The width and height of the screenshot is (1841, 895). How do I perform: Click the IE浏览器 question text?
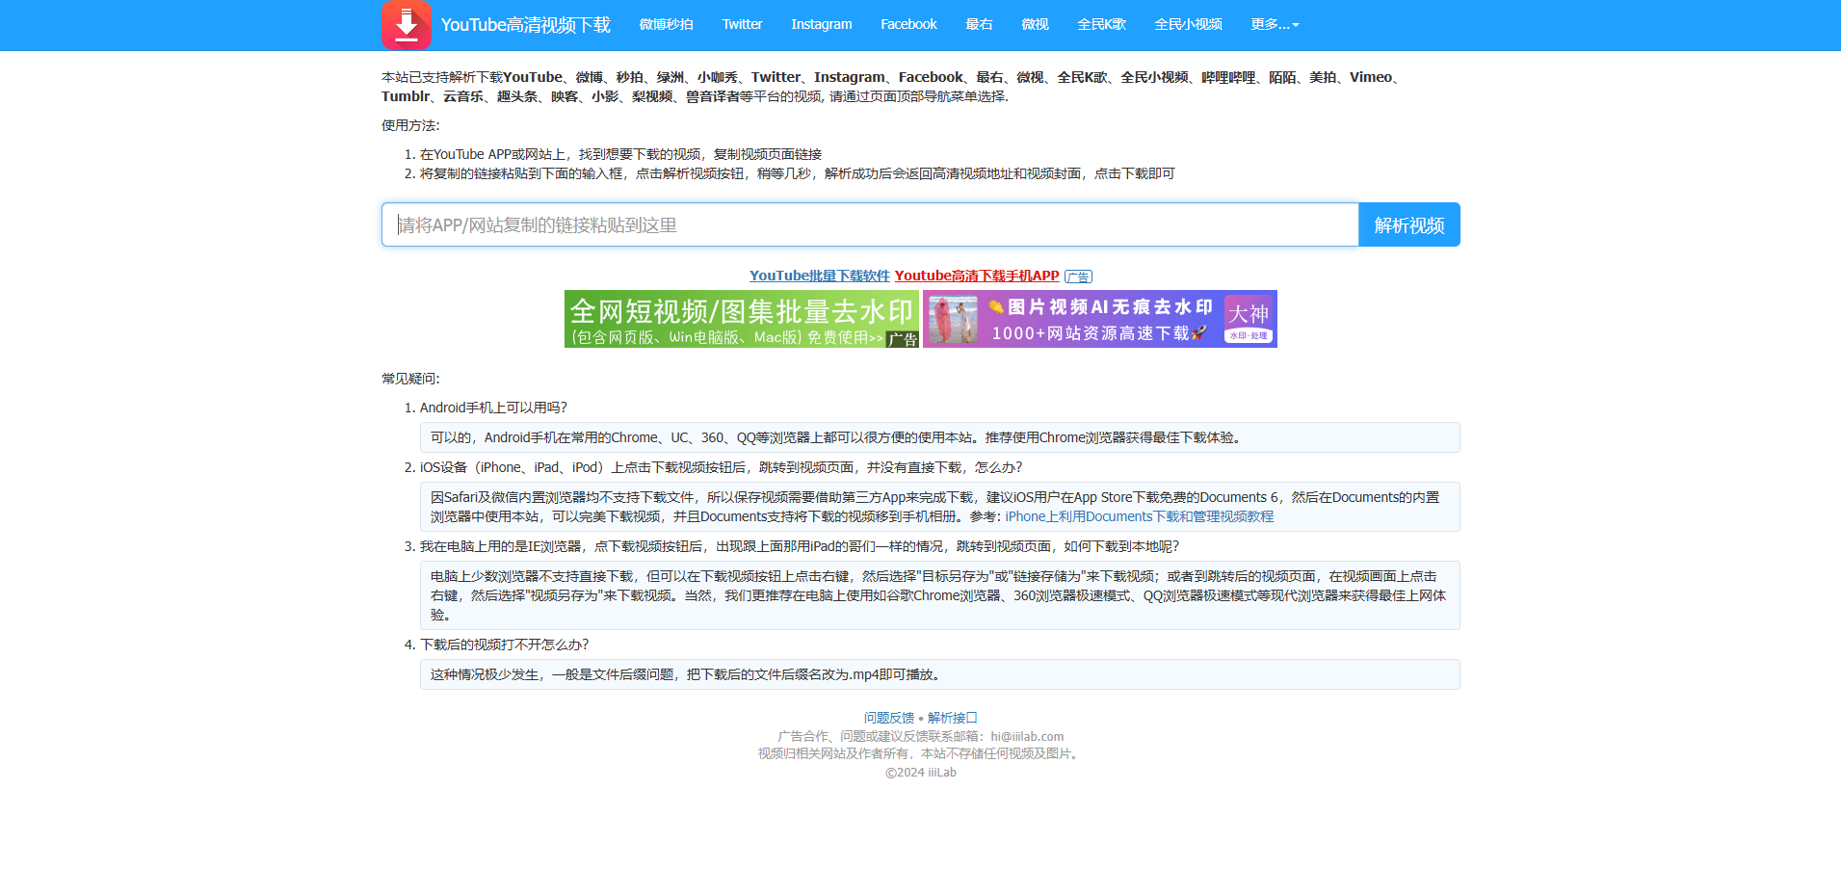tap(800, 546)
